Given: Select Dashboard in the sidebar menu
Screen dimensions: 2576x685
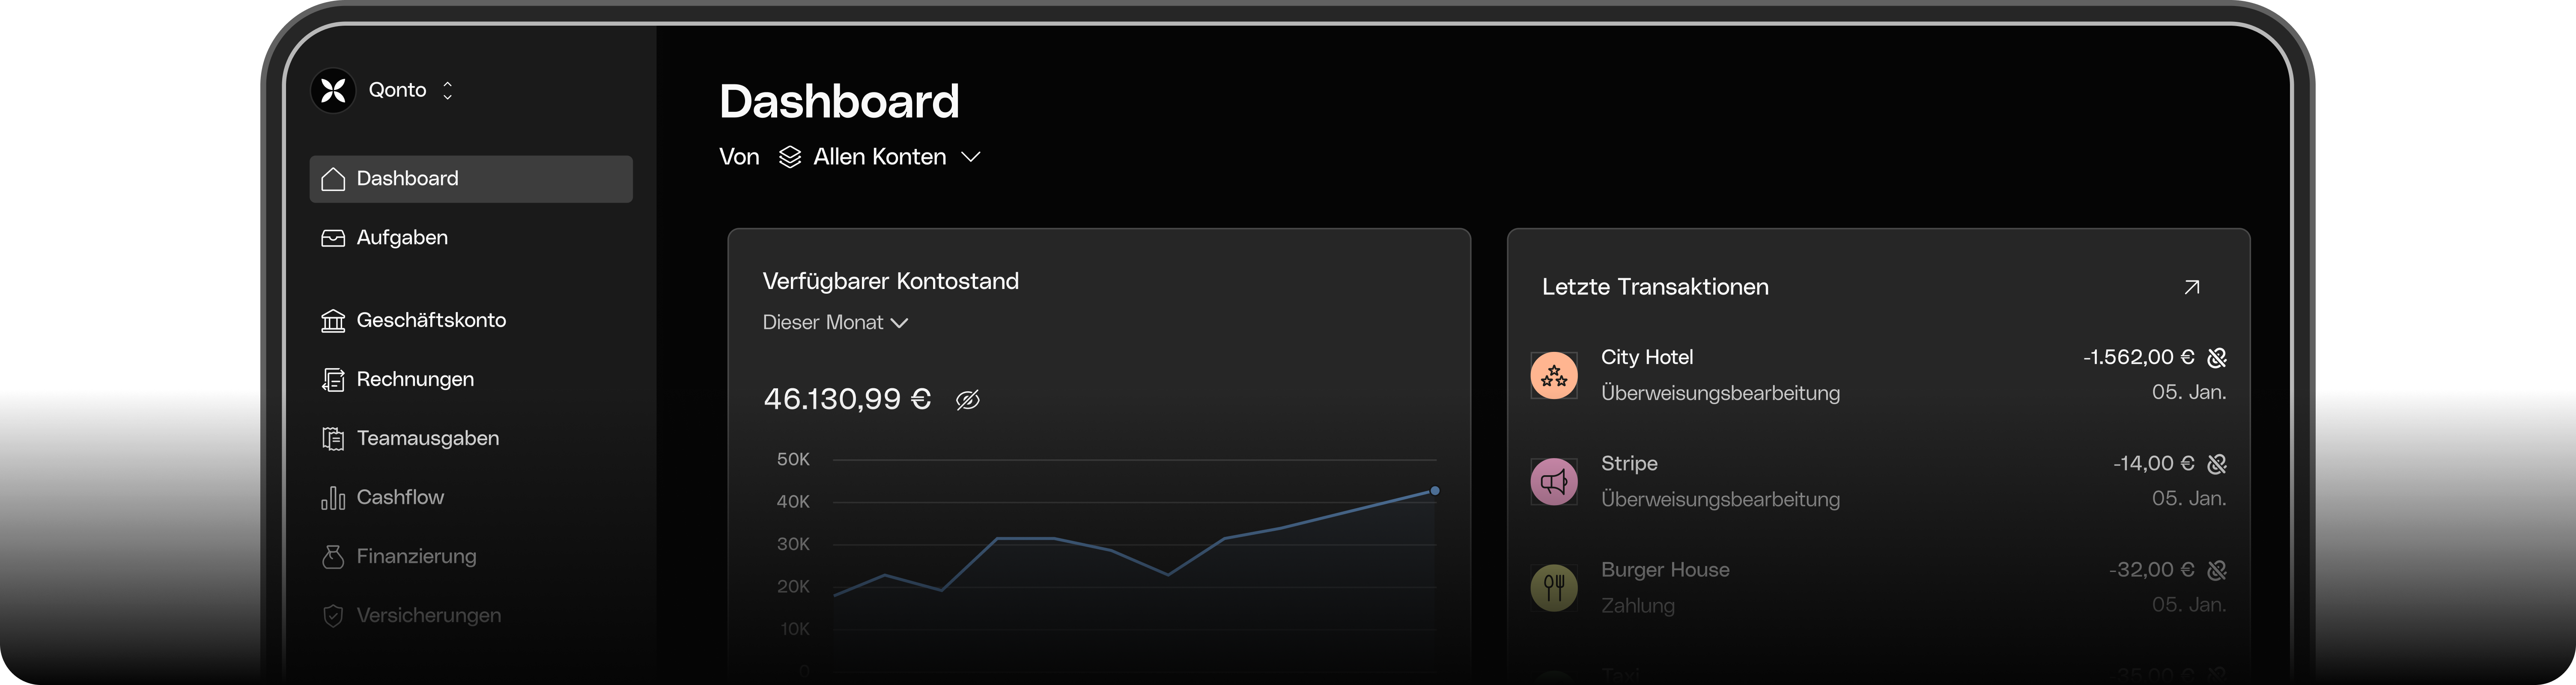Looking at the screenshot, I should coord(407,178).
